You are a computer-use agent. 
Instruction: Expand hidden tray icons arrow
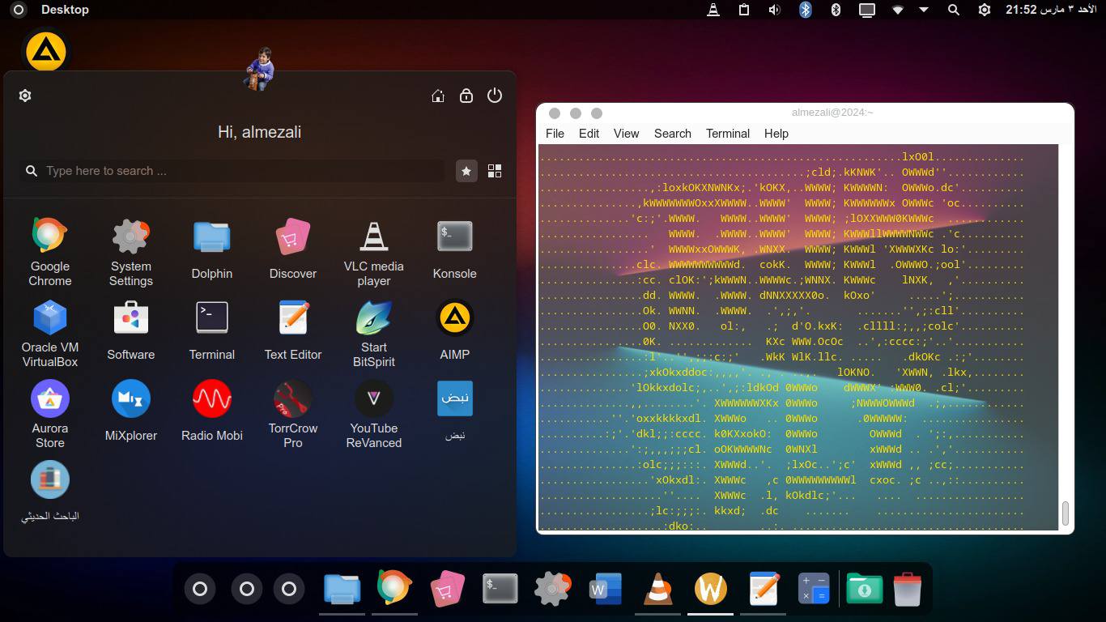[924, 10]
